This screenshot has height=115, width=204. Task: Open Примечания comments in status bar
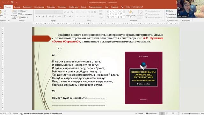tap(151, 114)
